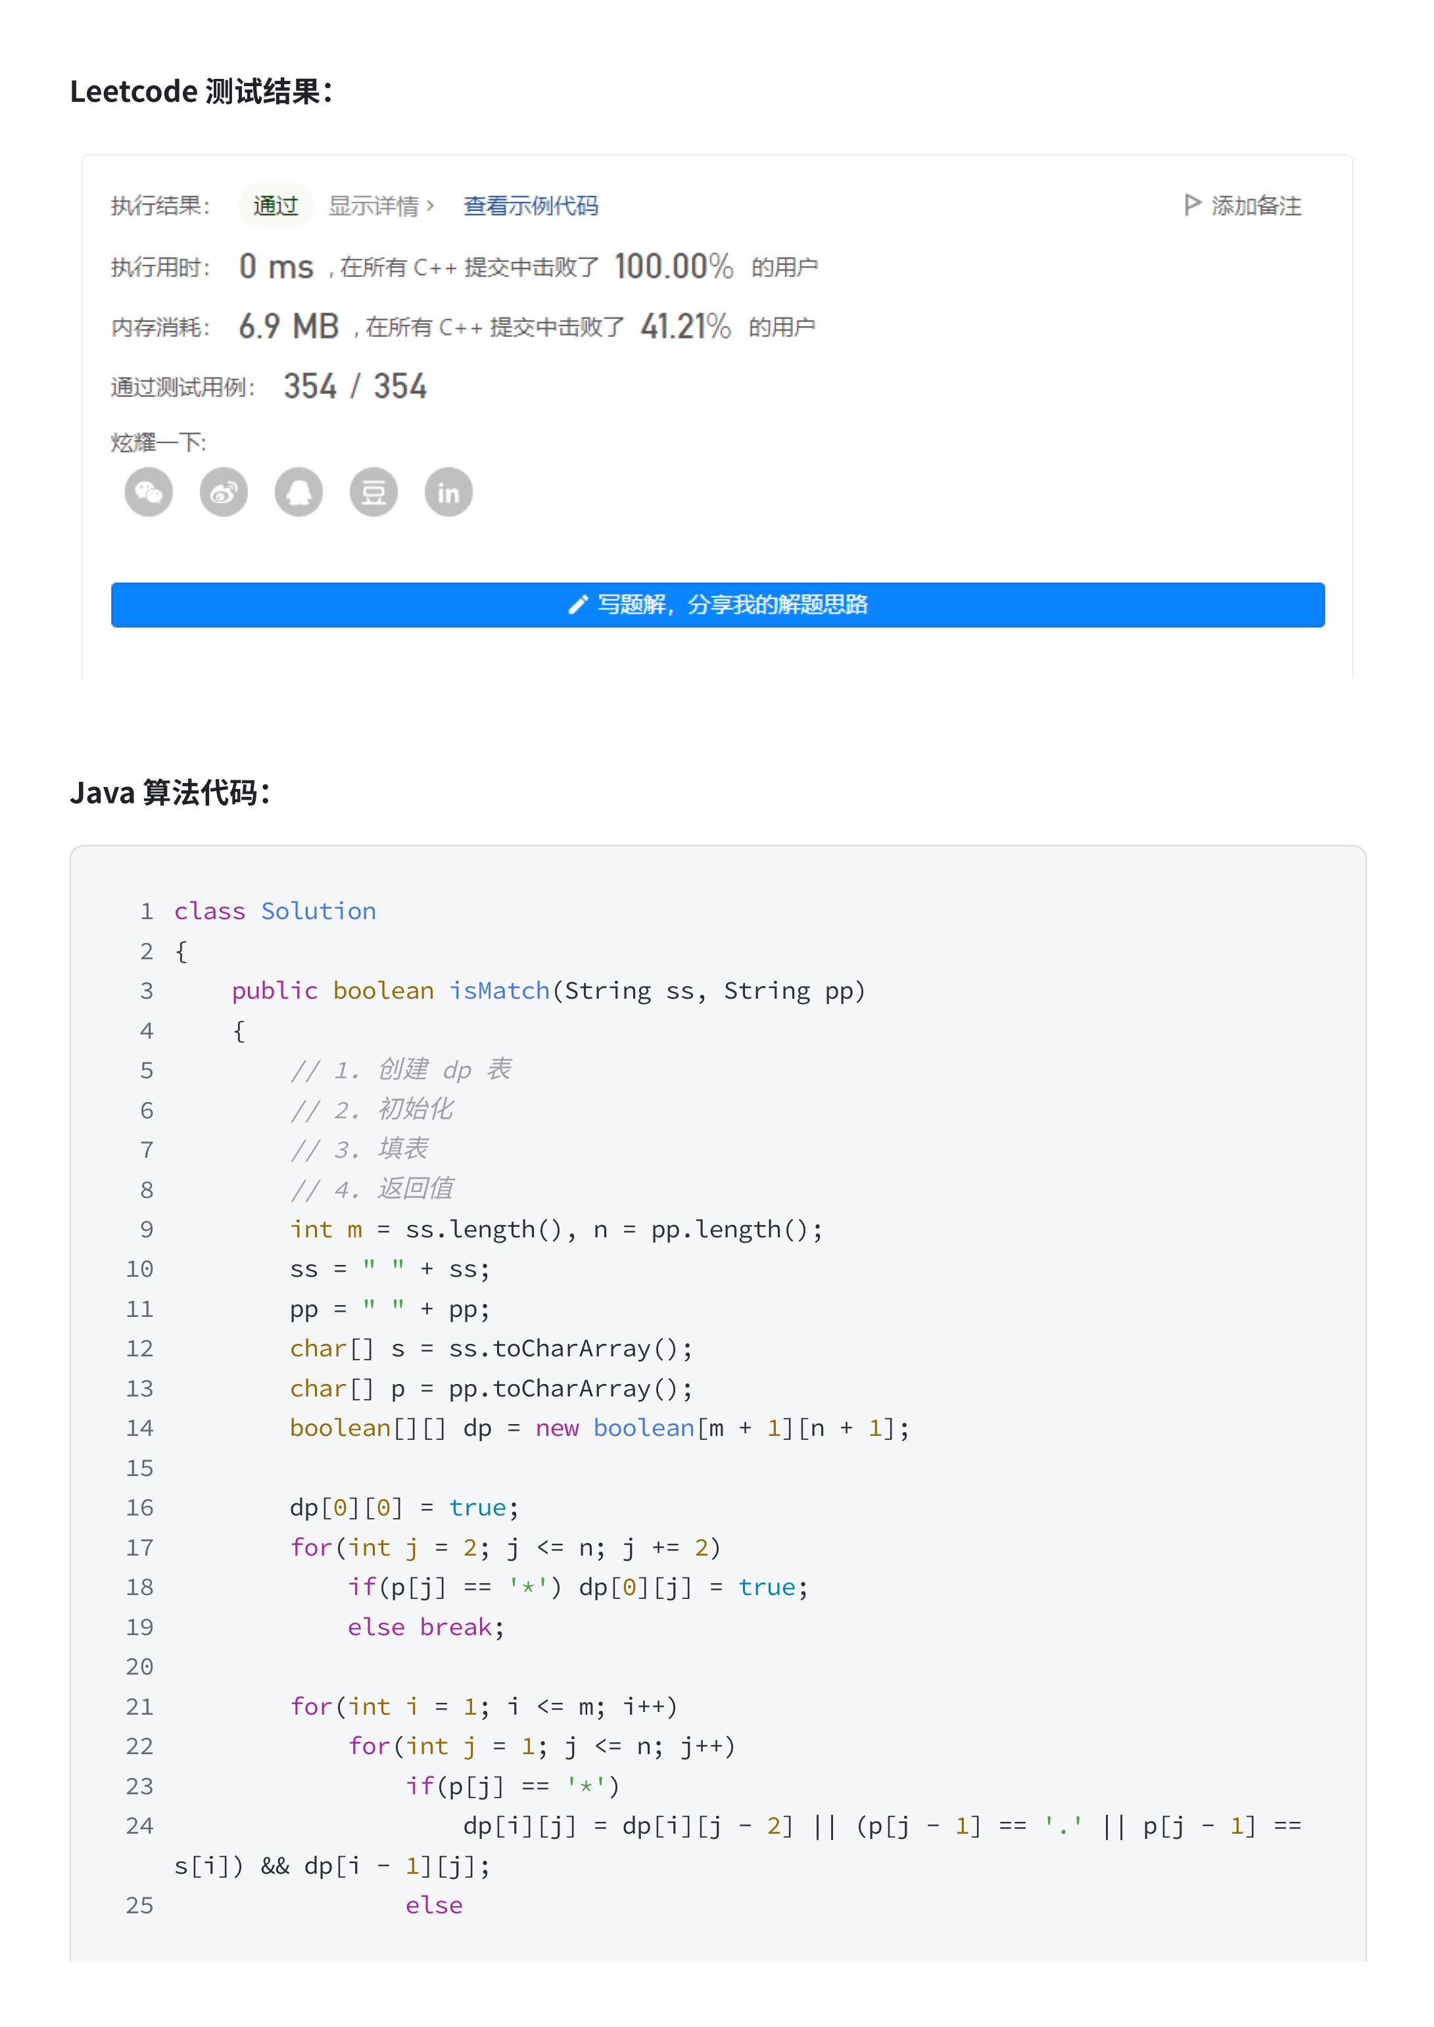1434x2027 pixels.
Task: Expand 显示详情 to show details
Action: (x=381, y=206)
